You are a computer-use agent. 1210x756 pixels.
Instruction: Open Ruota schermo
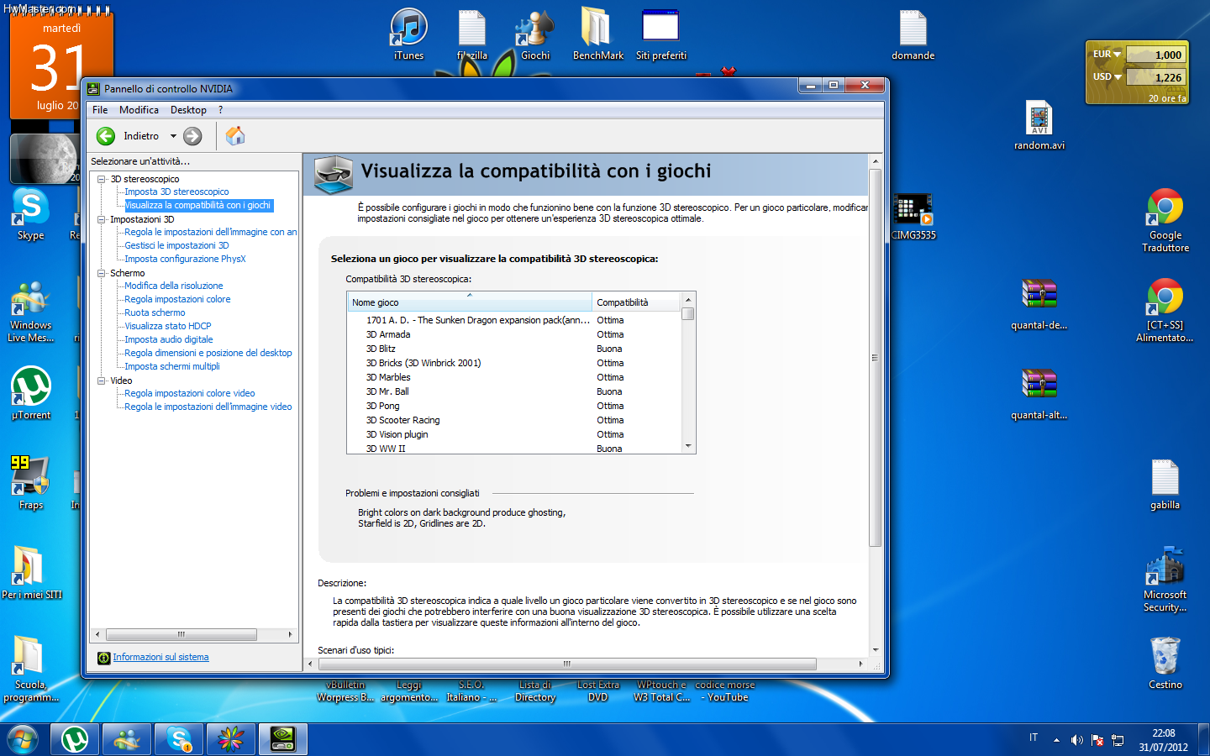tap(155, 312)
